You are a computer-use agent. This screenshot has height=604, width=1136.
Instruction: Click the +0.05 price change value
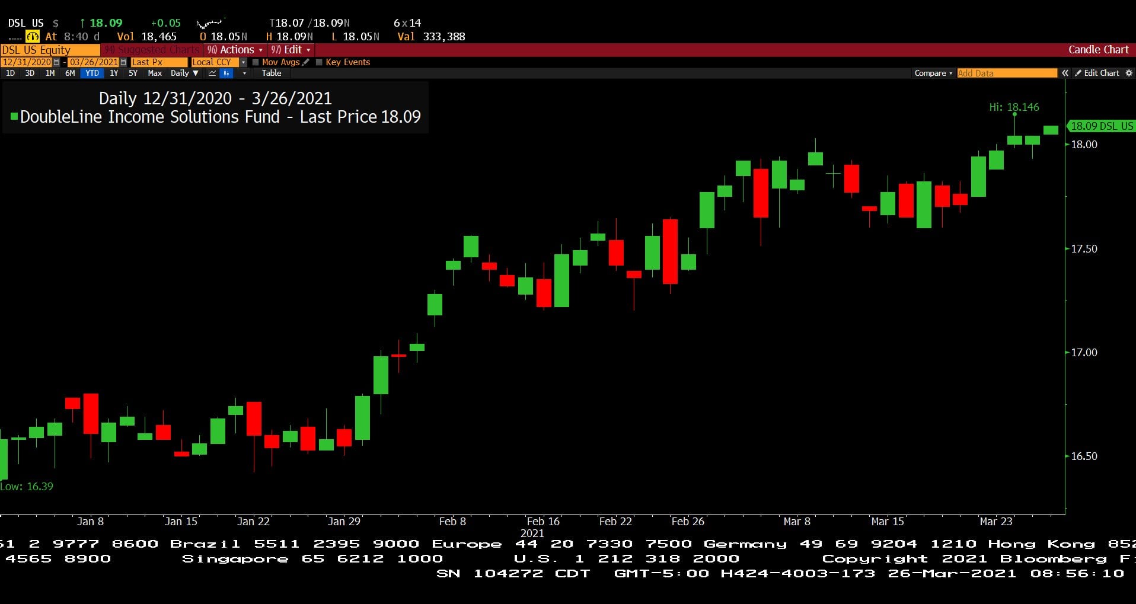[x=165, y=23]
